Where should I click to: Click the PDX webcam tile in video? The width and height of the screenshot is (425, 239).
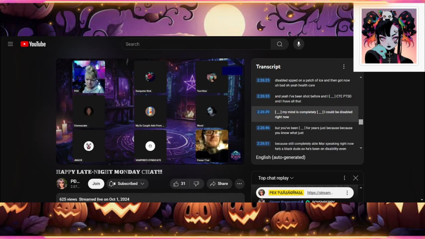point(89,77)
